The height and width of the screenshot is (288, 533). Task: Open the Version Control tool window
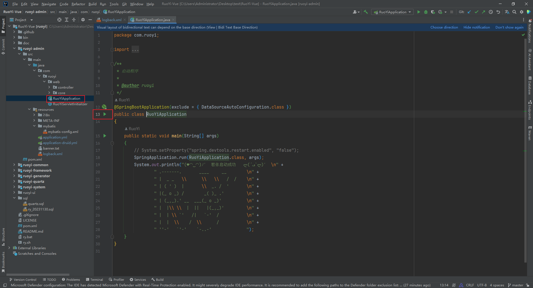pos(23,279)
